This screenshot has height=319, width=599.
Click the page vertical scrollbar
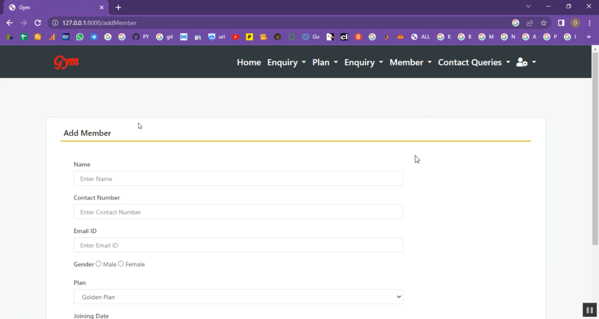coord(595,148)
